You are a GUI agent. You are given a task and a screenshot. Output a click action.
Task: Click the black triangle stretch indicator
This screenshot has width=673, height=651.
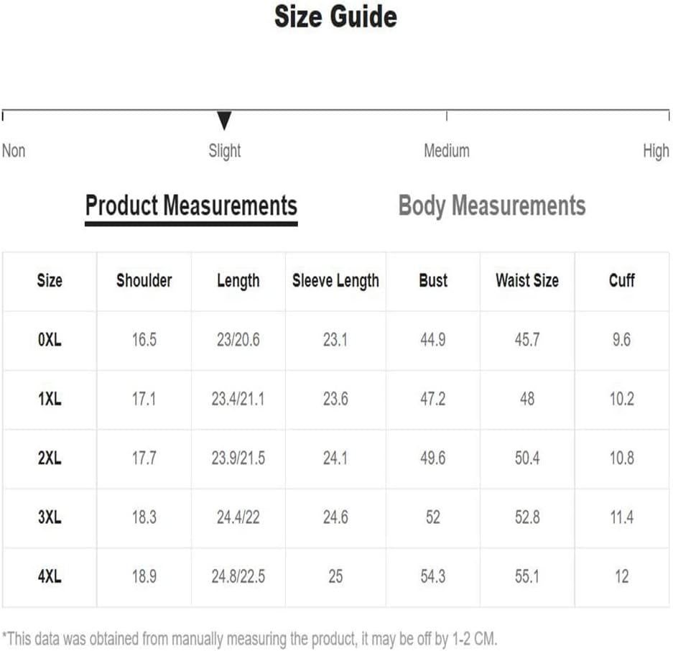pos(224,120)
